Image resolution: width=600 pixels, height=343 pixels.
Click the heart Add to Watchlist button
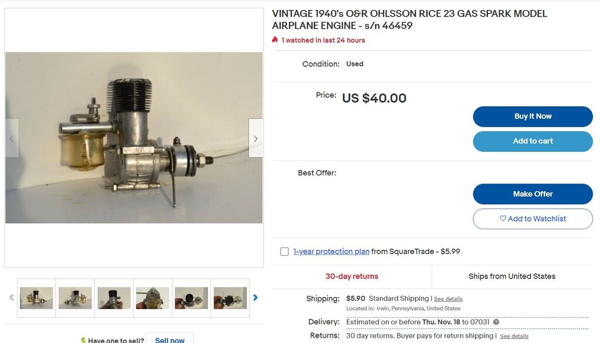[533, 219]
